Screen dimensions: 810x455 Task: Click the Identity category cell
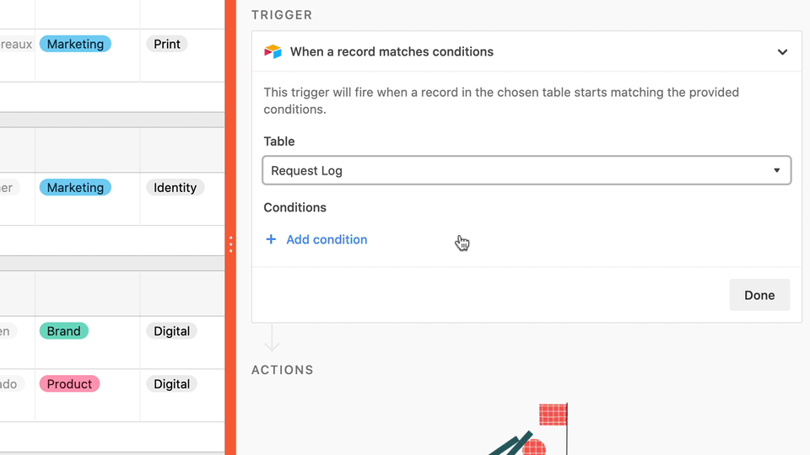(175, 187)
